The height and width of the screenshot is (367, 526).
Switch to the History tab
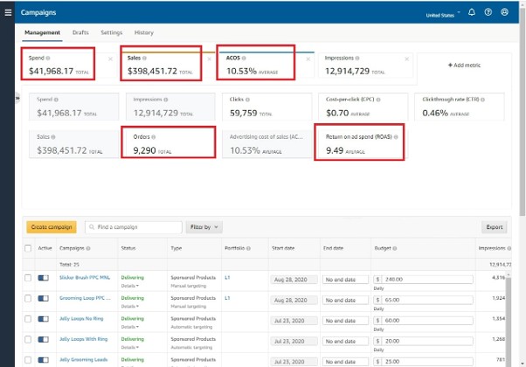click(144, 32)
